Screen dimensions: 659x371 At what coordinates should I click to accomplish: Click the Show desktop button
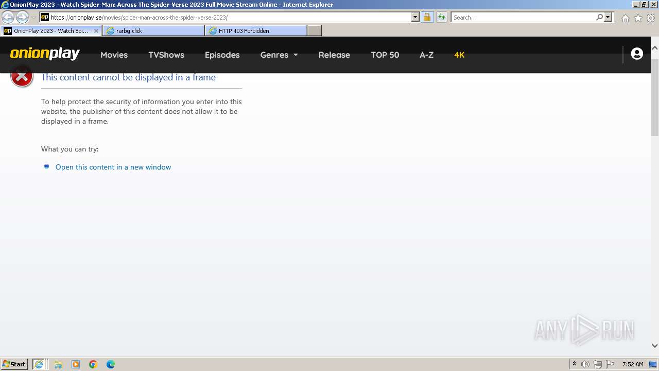point(653,364)
